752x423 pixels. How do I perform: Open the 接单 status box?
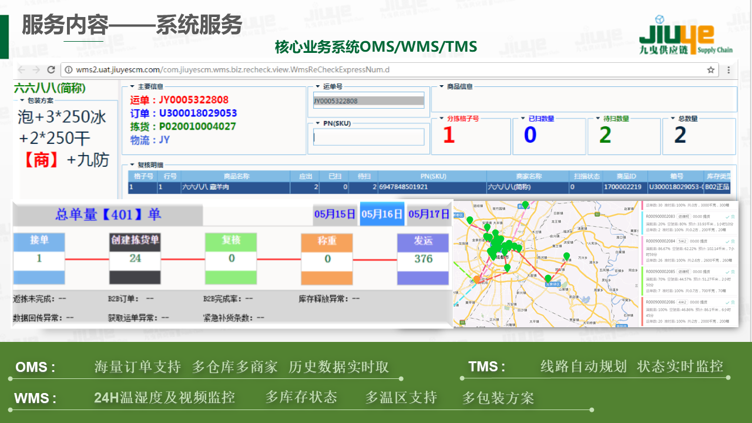(x=39, y=259)
